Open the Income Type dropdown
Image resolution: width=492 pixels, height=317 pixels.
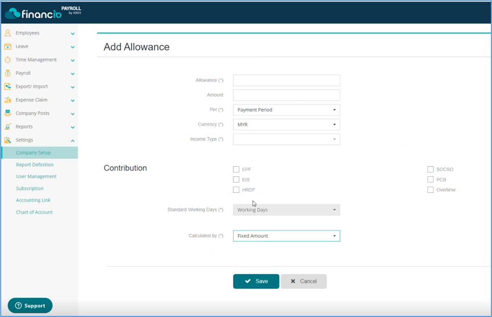pos(286,139)
